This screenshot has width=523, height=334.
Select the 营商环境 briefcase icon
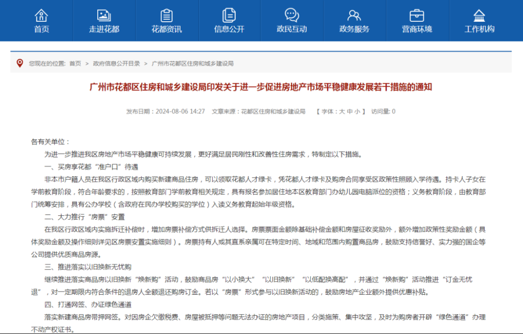(417, 15)
